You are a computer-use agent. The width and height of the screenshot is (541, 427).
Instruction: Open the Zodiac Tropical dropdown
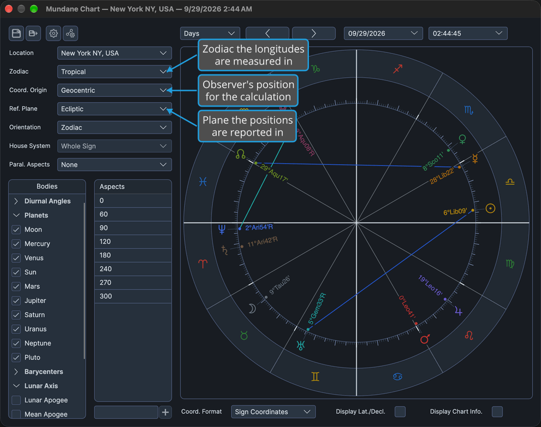coord(115,72)
